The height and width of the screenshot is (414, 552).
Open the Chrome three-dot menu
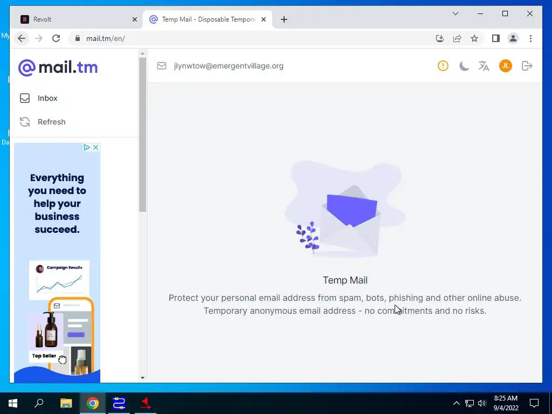coord(530,38)
